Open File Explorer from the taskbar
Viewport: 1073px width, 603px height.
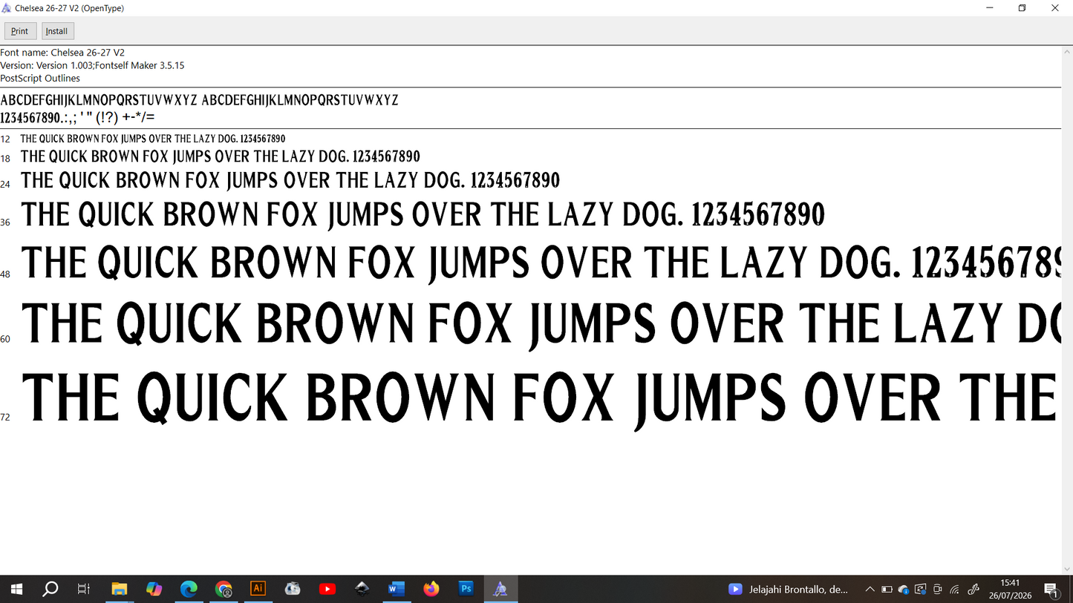120,589
